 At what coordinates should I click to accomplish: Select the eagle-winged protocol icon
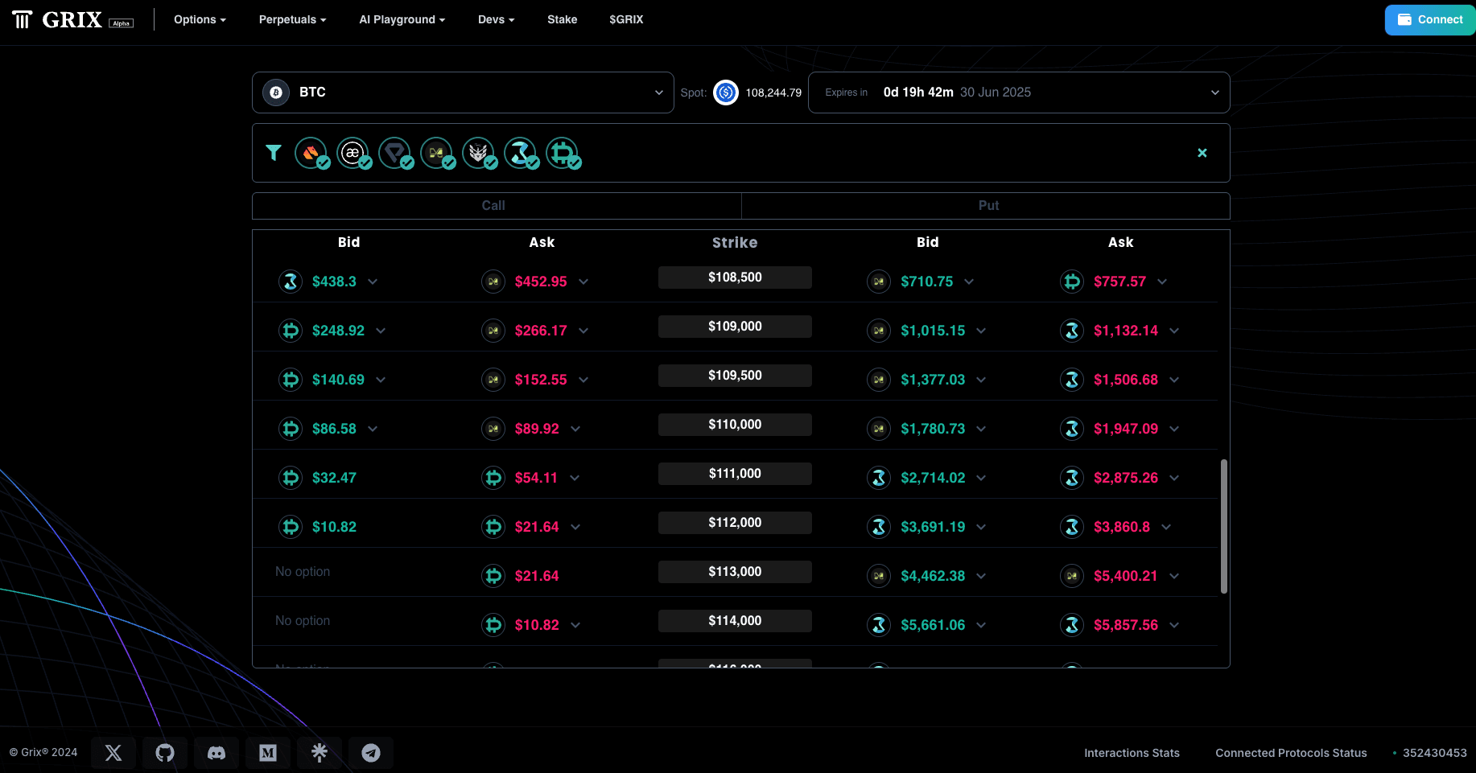(x=480, y=152)
